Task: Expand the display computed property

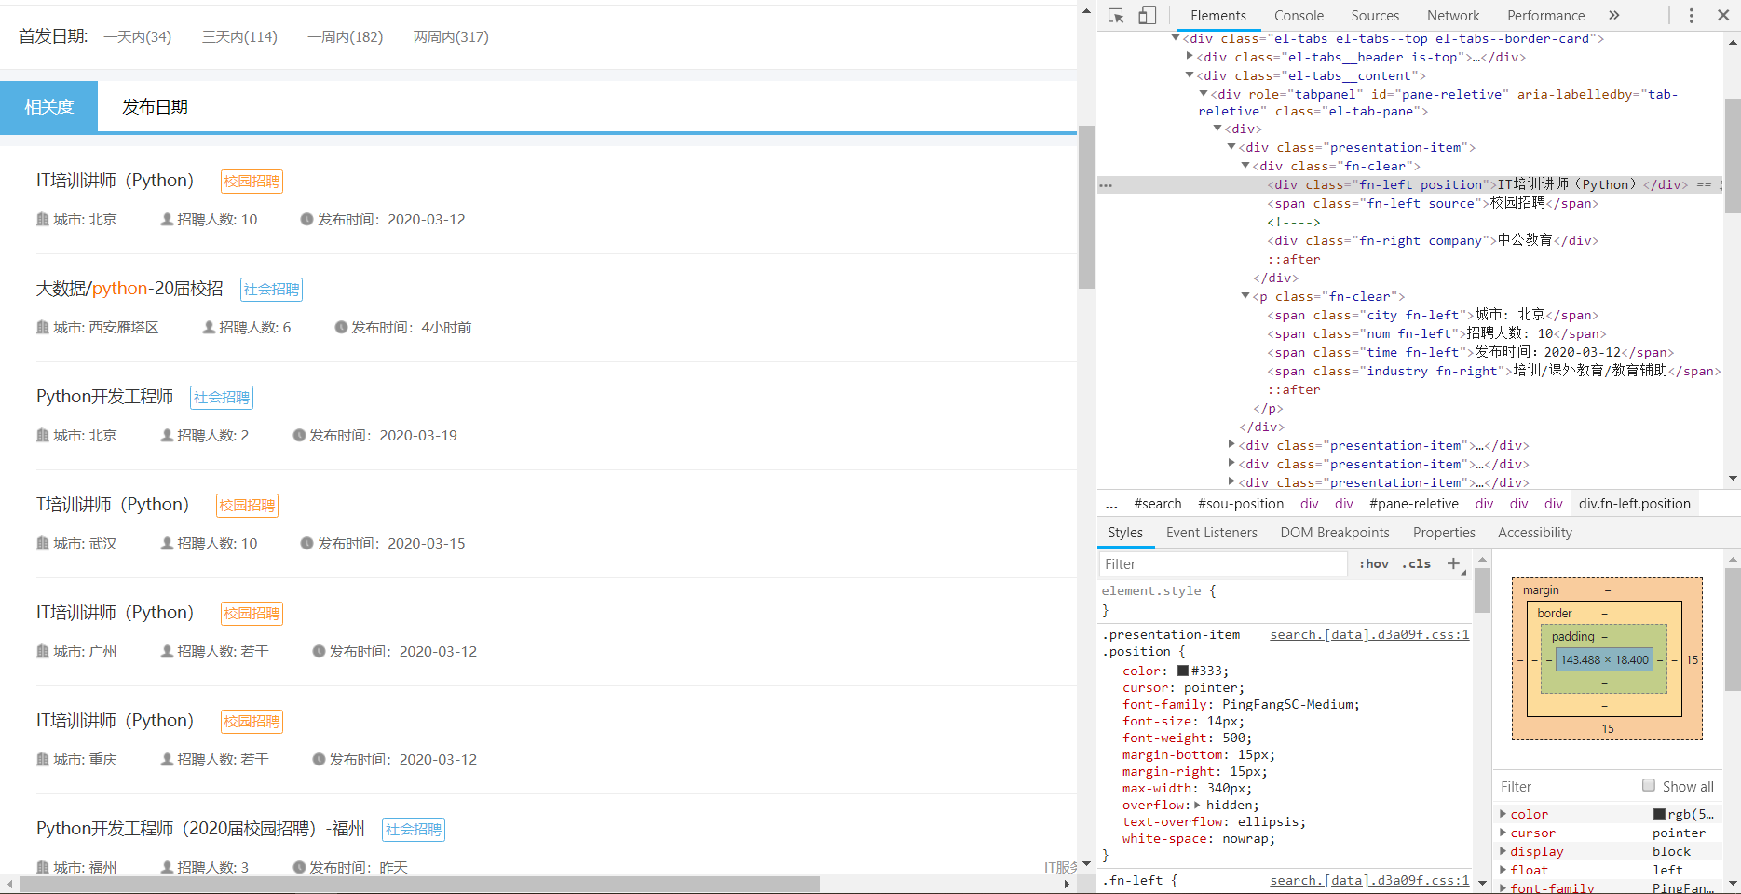Action: click(x=1503, y=851)
